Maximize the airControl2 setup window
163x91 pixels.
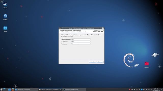point(101,28)
